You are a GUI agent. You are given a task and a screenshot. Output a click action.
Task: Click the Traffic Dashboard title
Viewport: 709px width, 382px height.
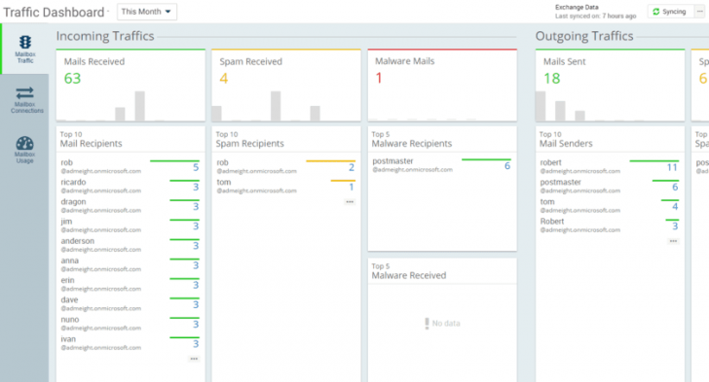pos(54,13)
